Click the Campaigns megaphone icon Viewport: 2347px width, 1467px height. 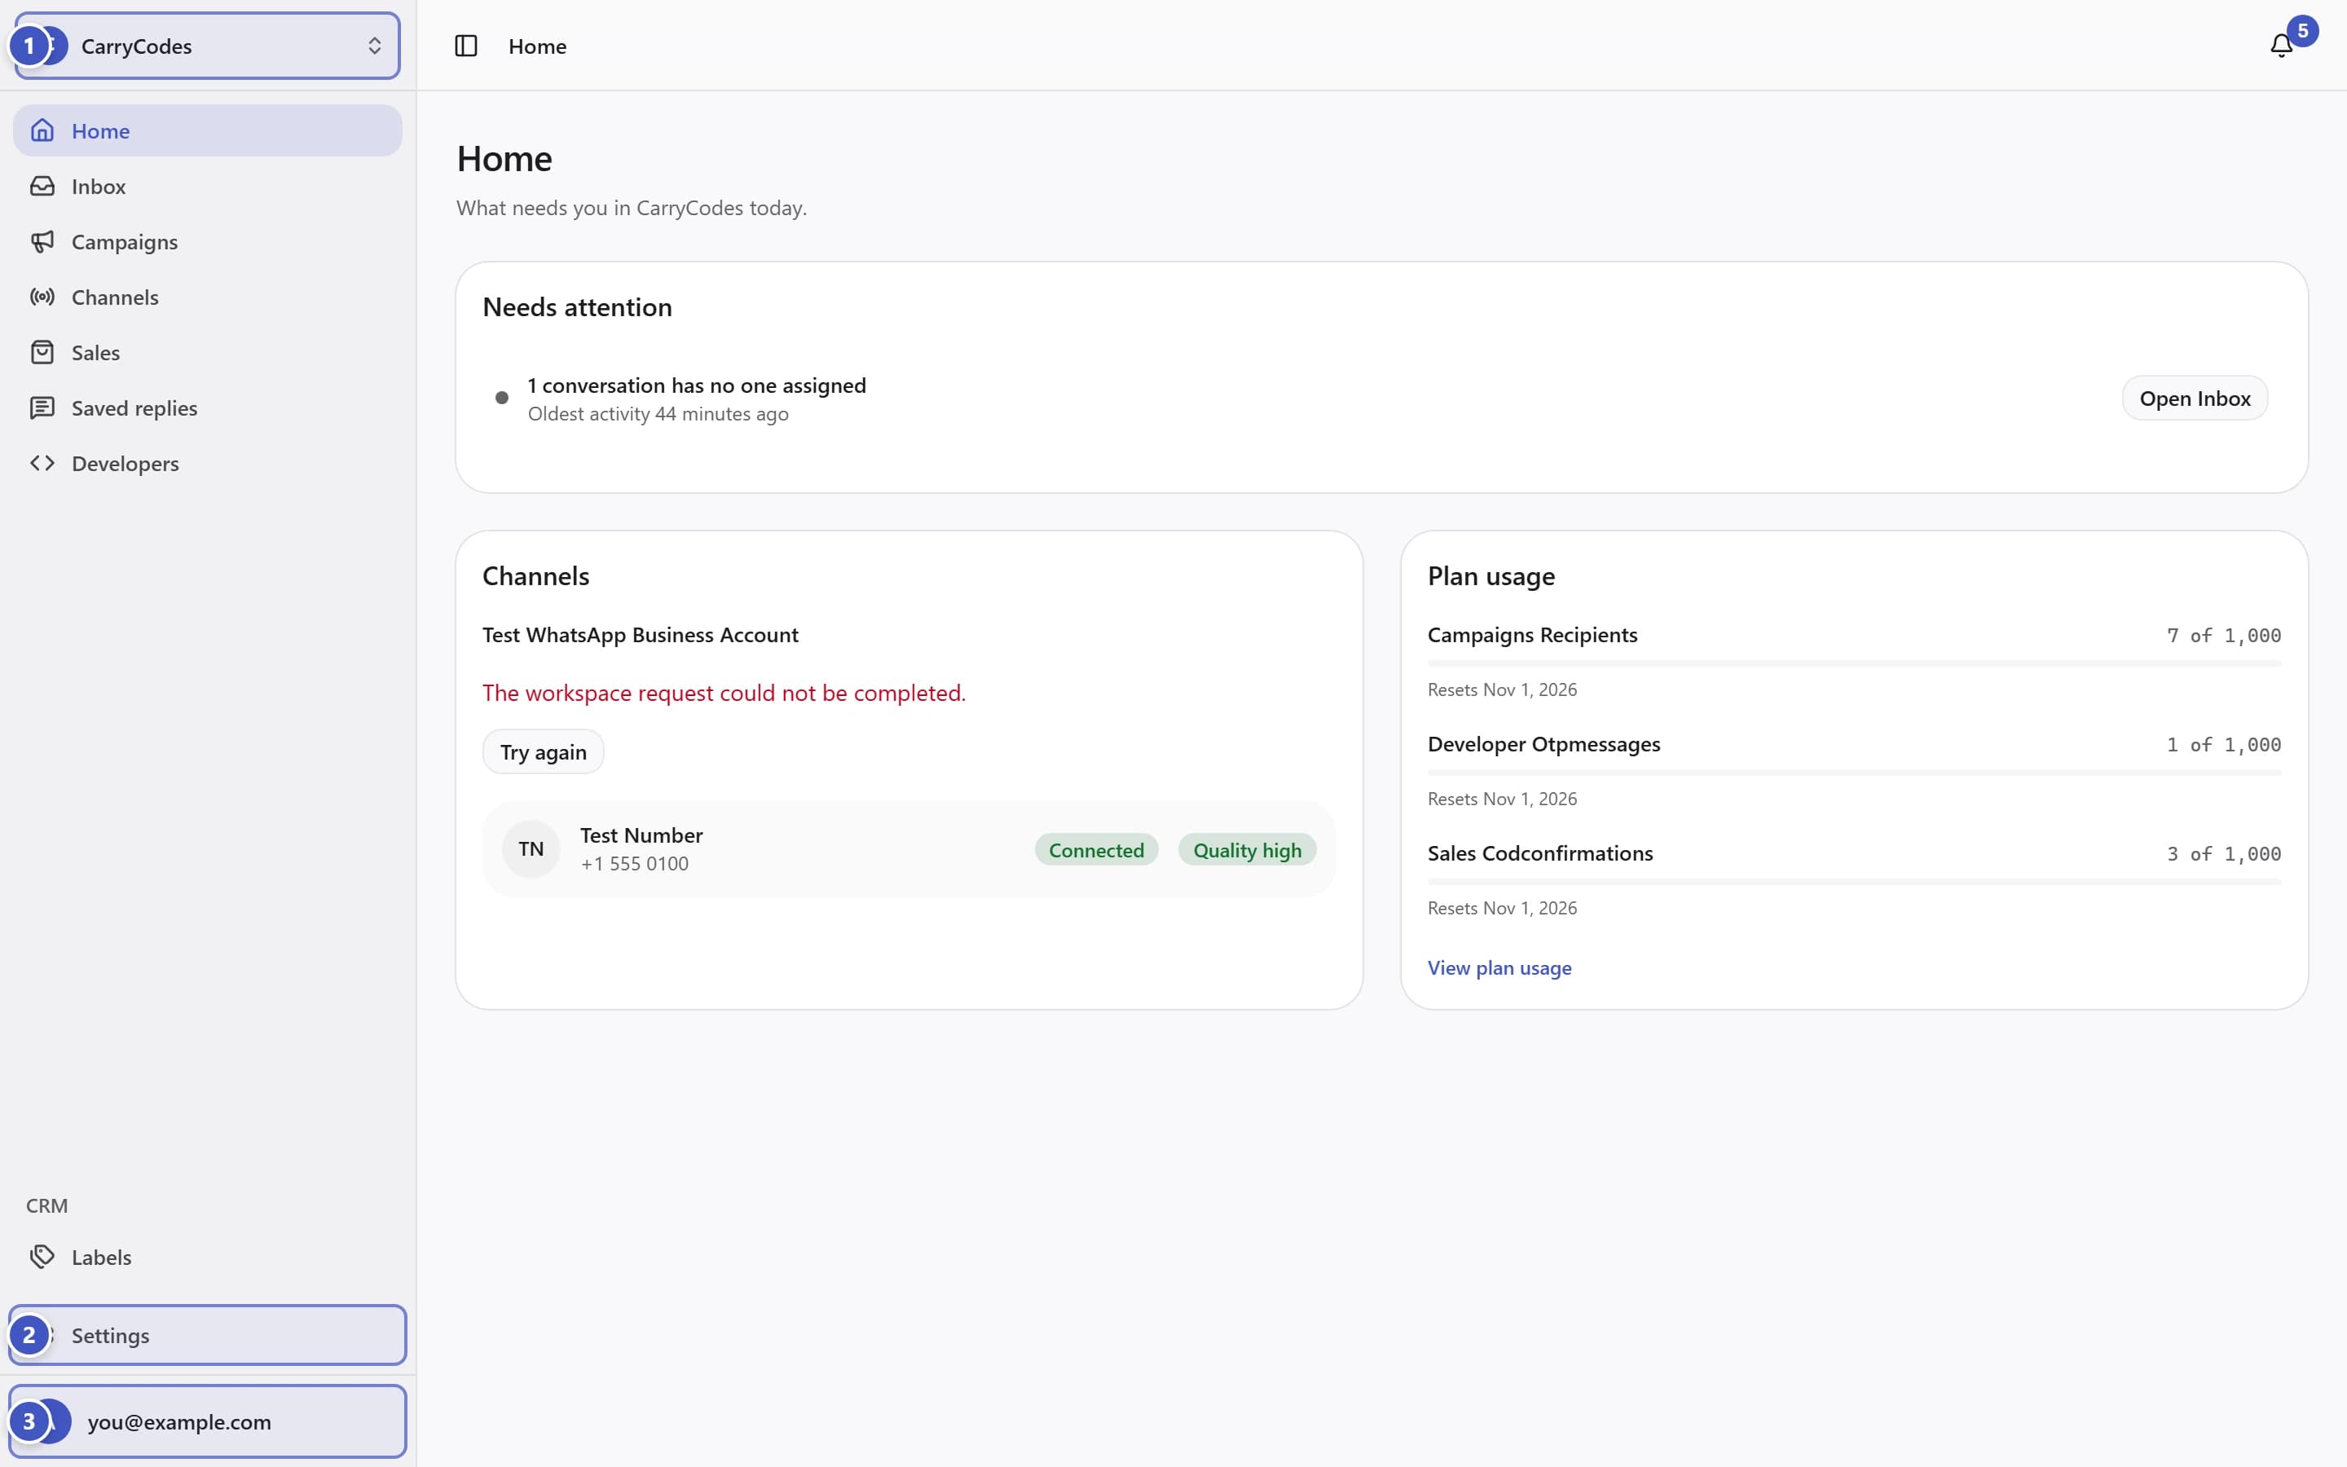point(42,241)
